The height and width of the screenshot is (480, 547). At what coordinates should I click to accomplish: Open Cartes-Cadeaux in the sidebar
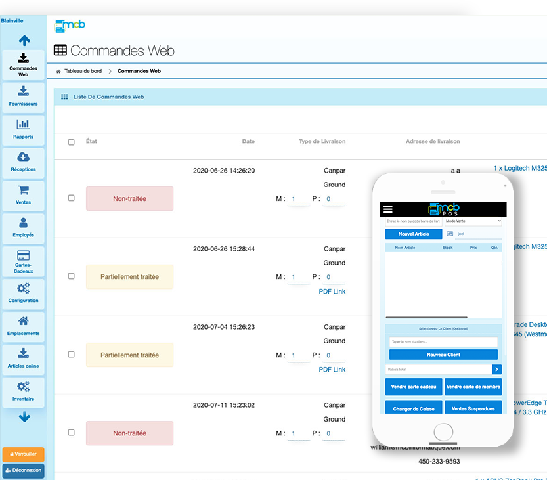coord(23,261)
